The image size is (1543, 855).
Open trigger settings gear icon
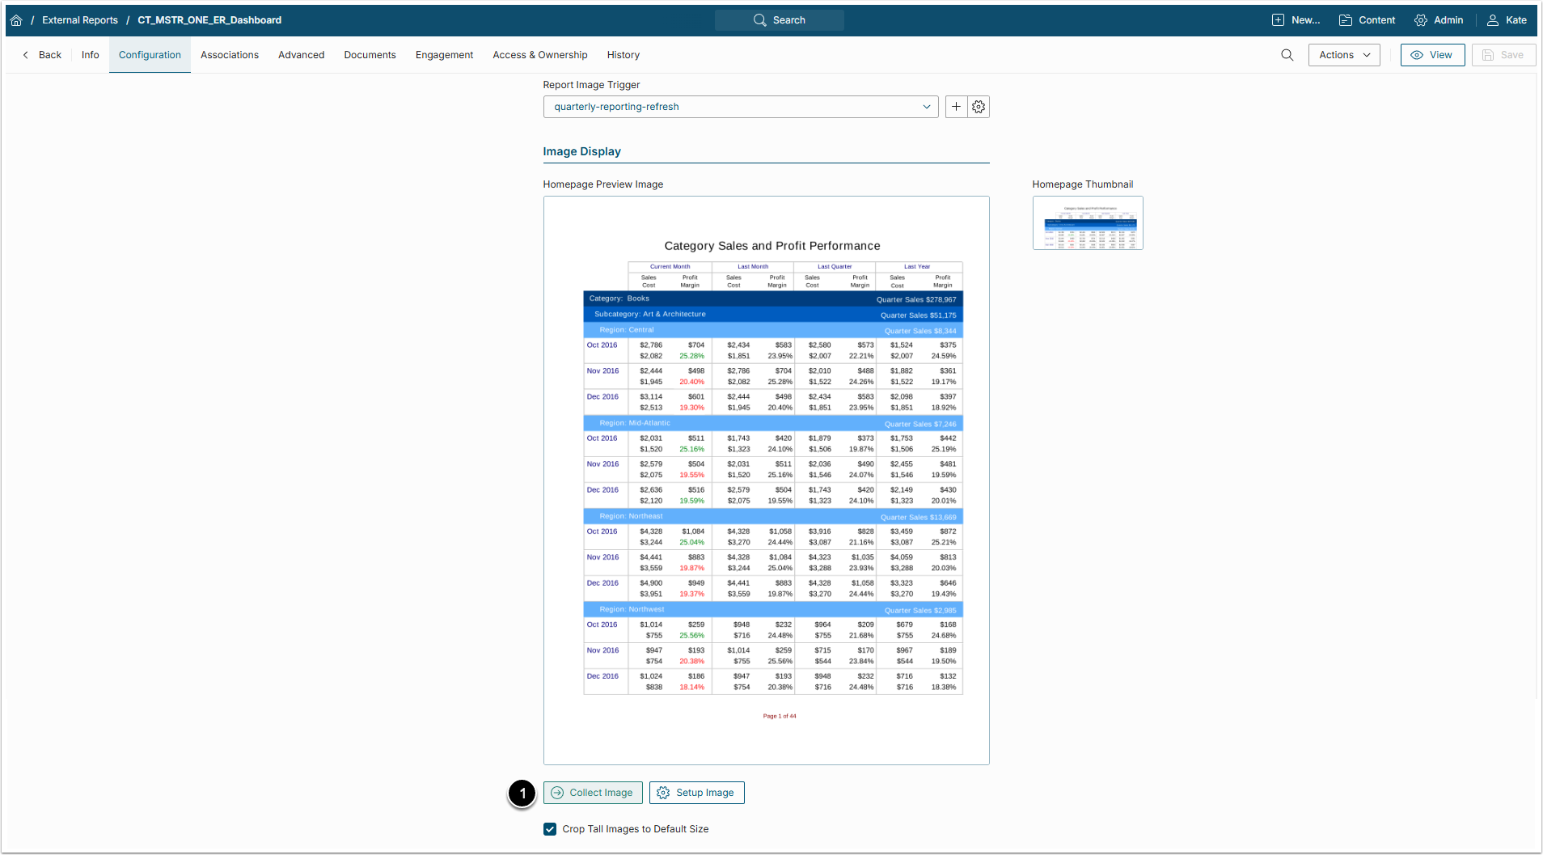coord(979,107)
